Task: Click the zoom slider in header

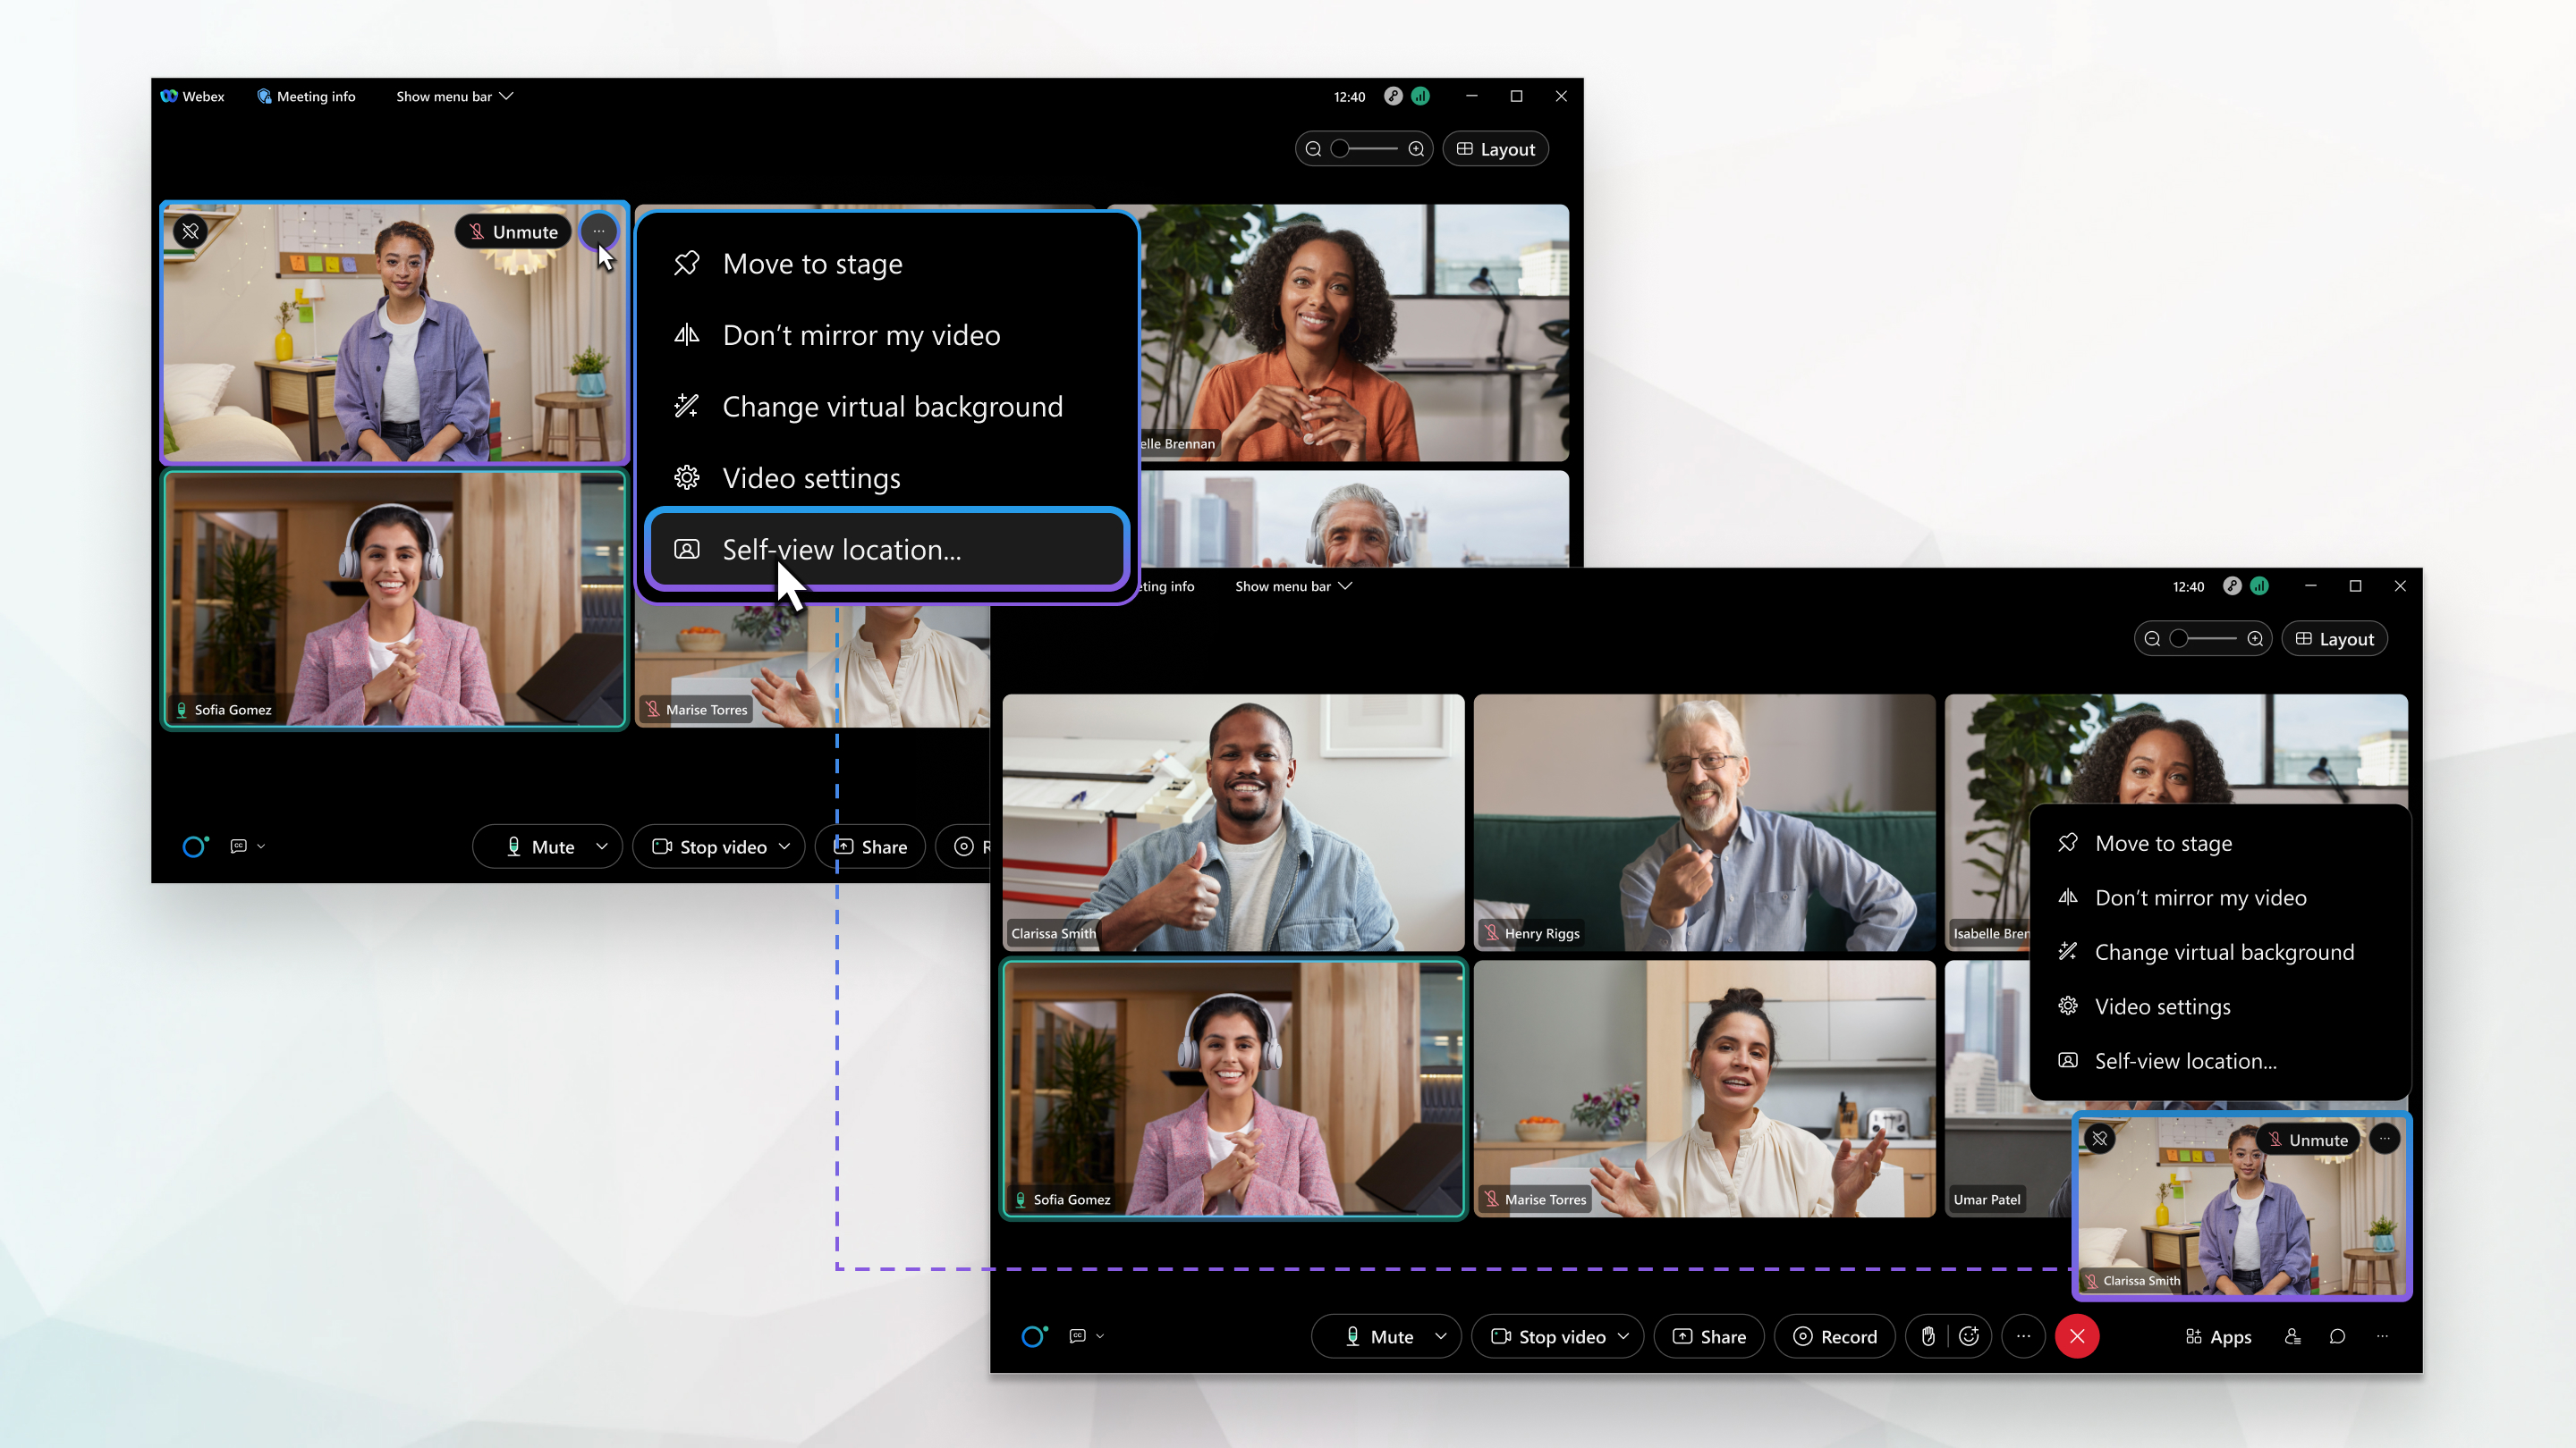Action: tap(1366, 148)
